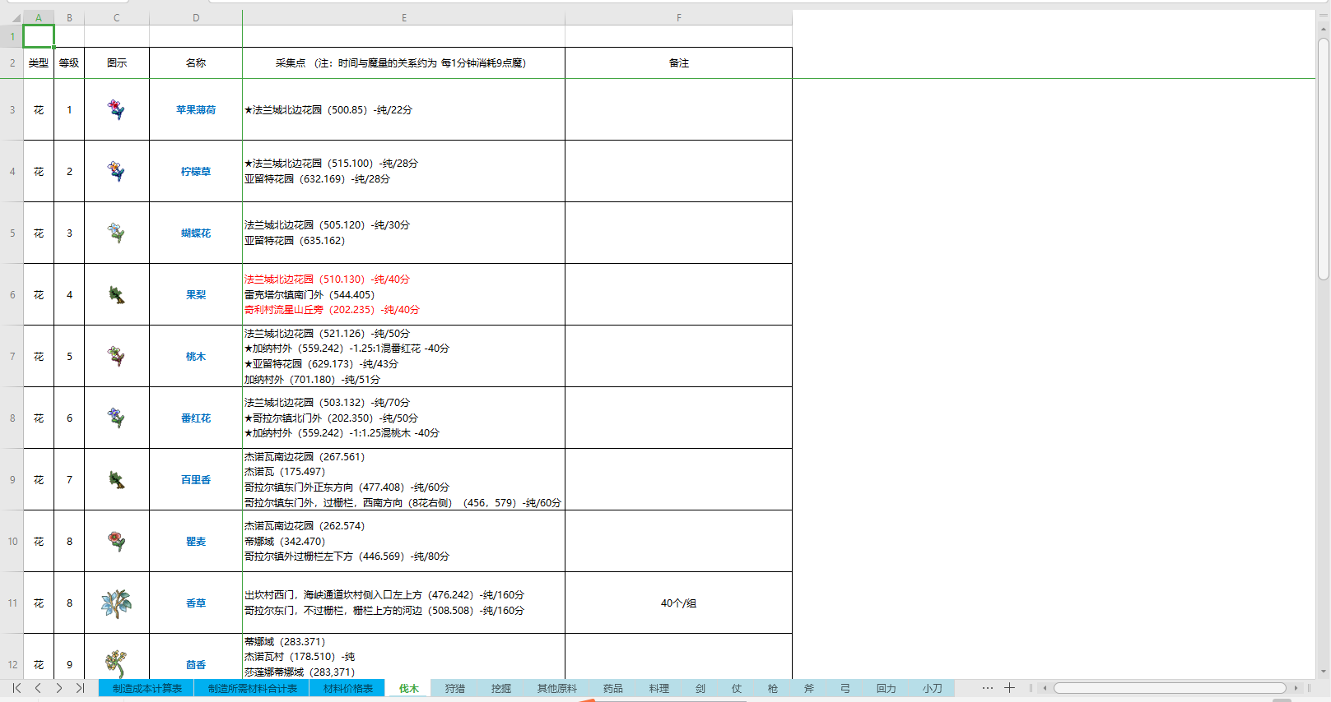Select the 等级 header cell
Viewport: 1331px width, 702px height.
tap(69, 62)
